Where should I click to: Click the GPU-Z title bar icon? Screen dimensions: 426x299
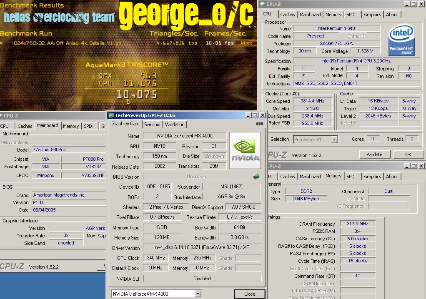pos(111,115)
